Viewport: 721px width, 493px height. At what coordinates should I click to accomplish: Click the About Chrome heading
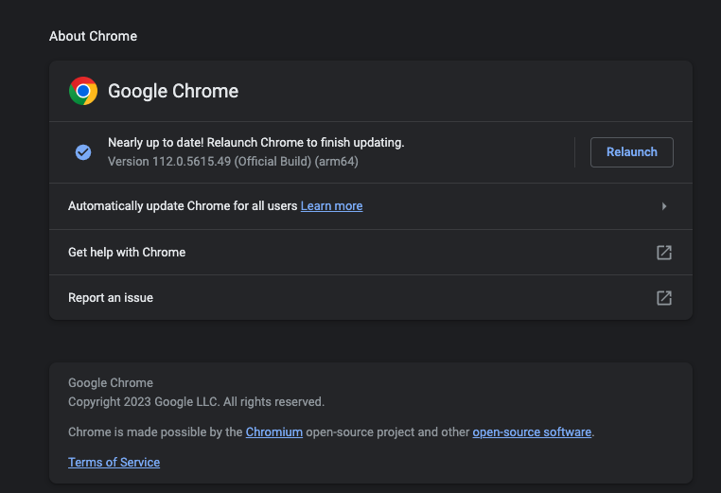tap(94, 36)
